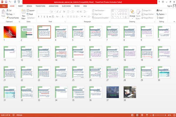This screenshot has height=117, width=176.
Task: Click the Find binoculars button
Action: [x=159, y=11]
